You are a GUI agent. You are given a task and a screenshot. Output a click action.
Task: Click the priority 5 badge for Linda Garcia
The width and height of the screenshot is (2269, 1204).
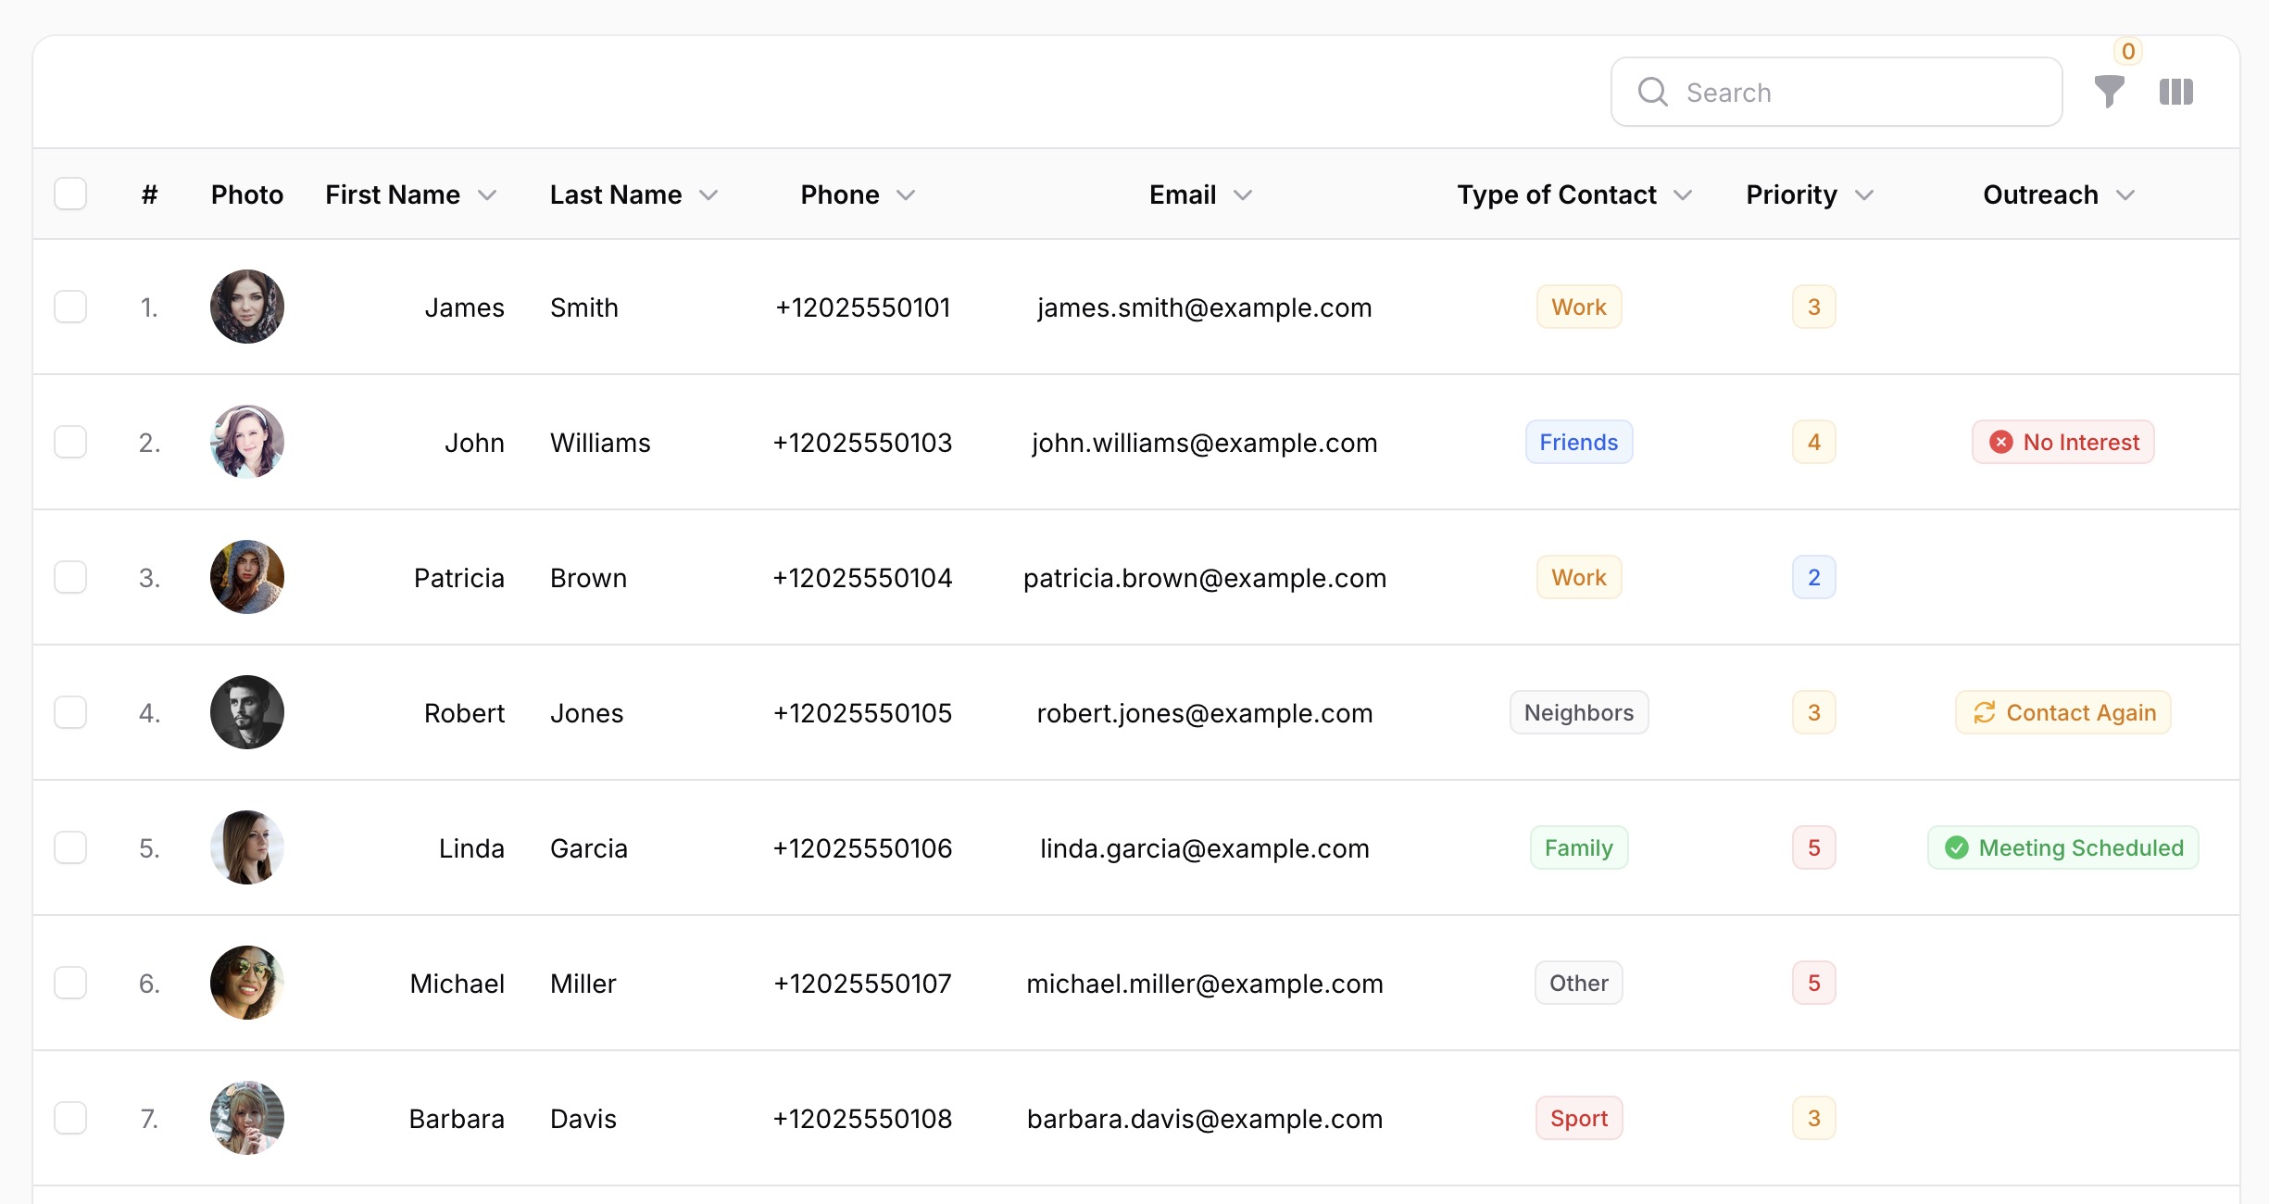coord(1813,847)
